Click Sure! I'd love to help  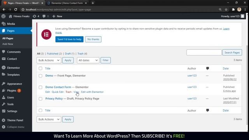pos(69,39)
